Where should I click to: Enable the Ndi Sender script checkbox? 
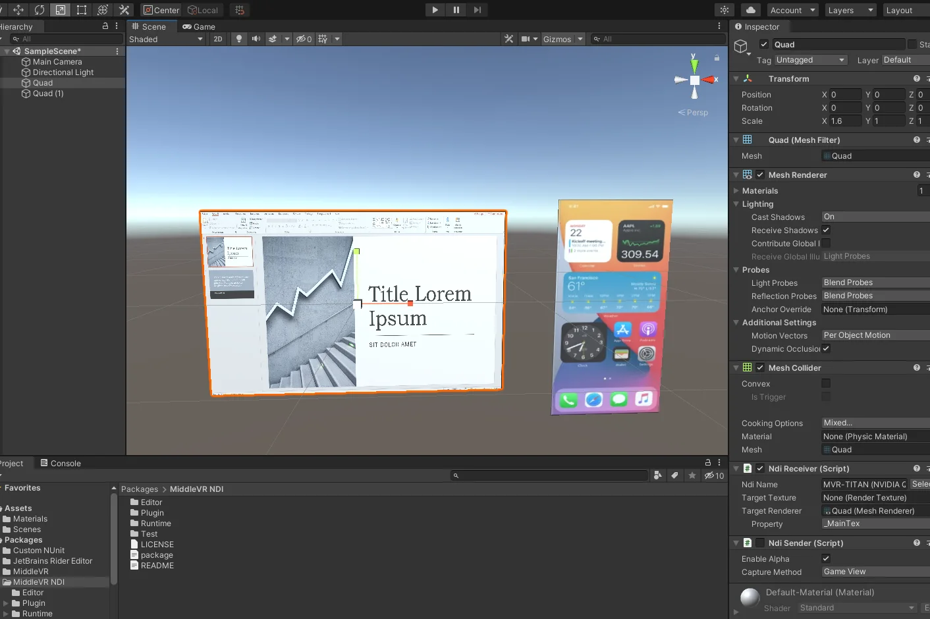click(x=760, y=543)
